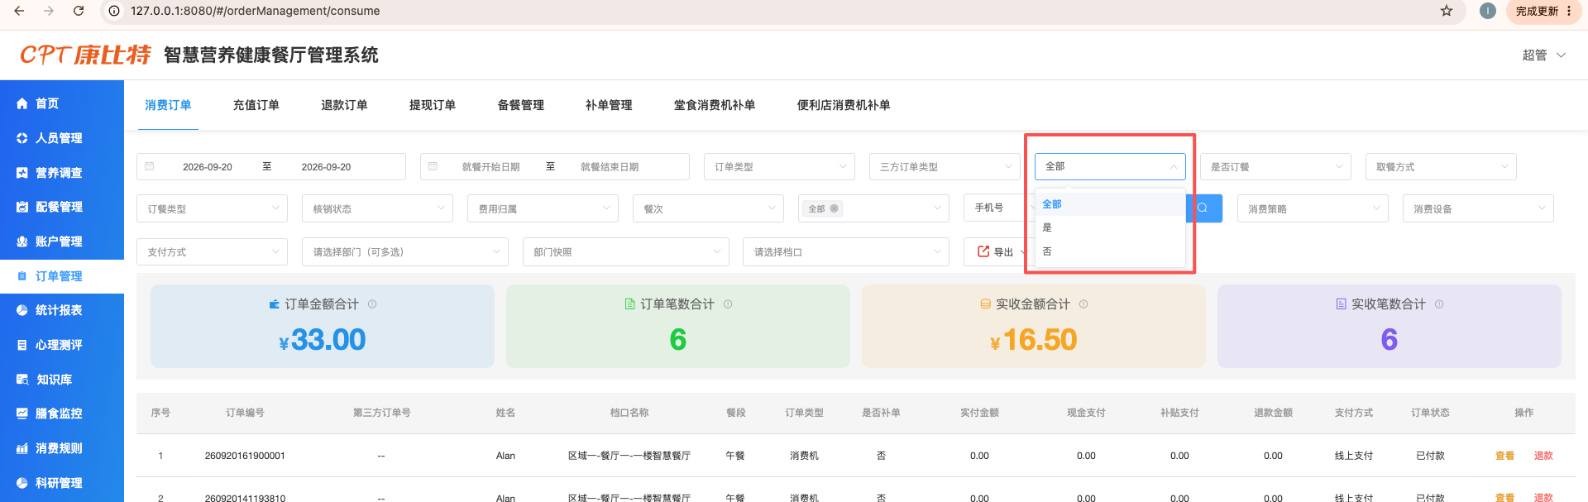The width and height of the screenshot is (1588, 502).
Task: Click the calendar icon of 就餐 date range
Action: tap(433, 166)
